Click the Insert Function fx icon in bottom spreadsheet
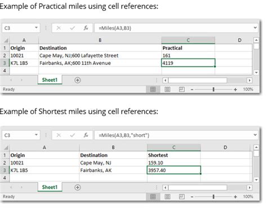267x209 pixels. pyautogui.click(x=86, y=135)
